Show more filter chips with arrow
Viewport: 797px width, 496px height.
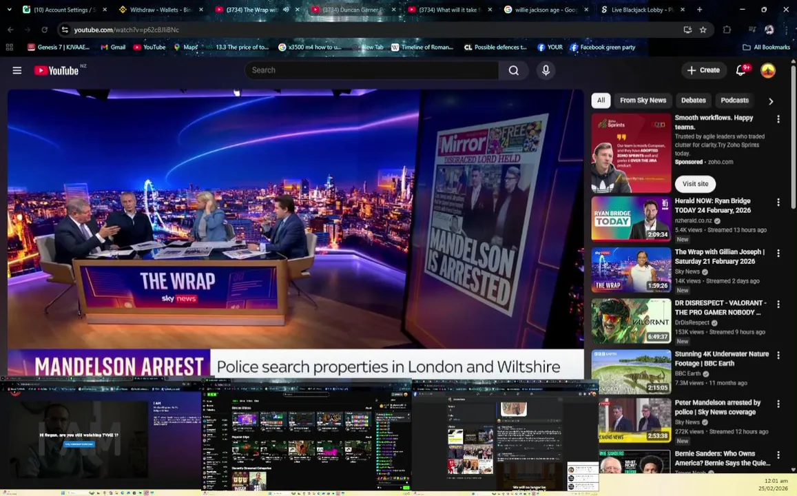point(771,101)
